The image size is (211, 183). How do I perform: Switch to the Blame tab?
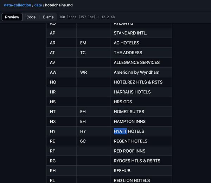(x=48, y=17)
